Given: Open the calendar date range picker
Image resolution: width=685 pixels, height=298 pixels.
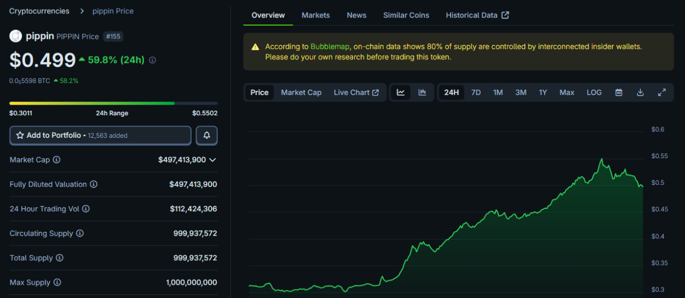Looking at the screenshot, I should tap(619, 92).
